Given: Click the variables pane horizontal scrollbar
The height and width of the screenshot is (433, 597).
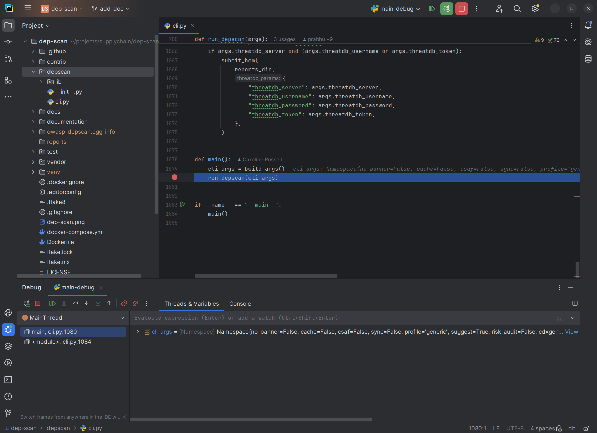Looking at the screenshot, I should point(251,419).
